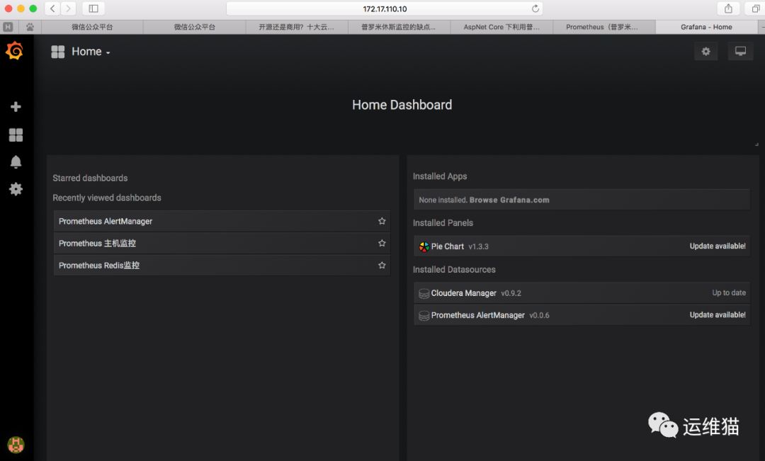Click the Grafana logo in sidebar
The image size is (765, 461).
[x=14, y=51]
